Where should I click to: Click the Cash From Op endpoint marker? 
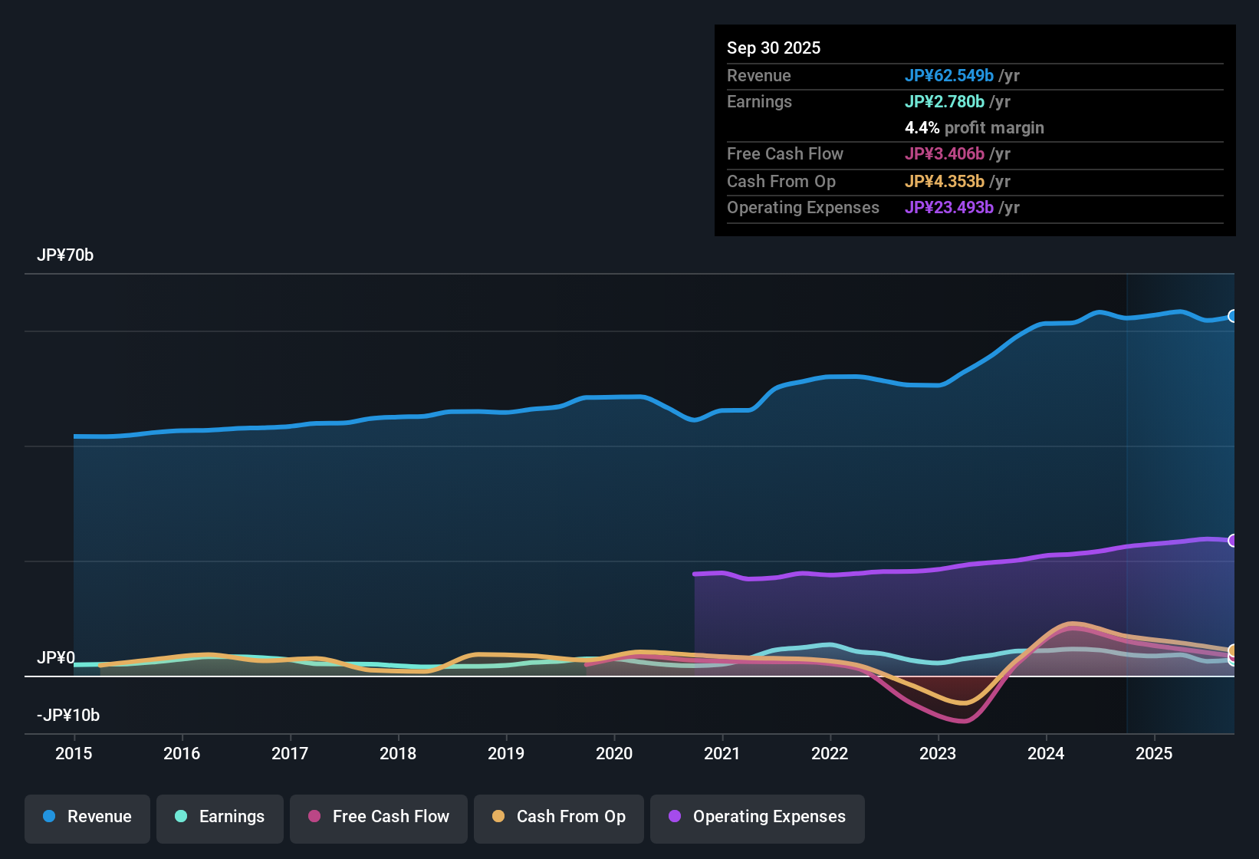[1232, 651]
